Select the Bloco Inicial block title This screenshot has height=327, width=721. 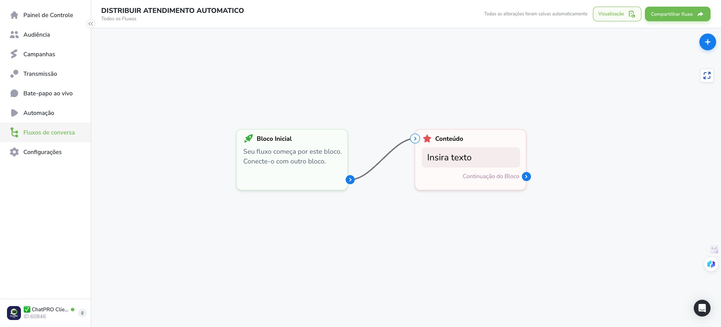[274, 139]
